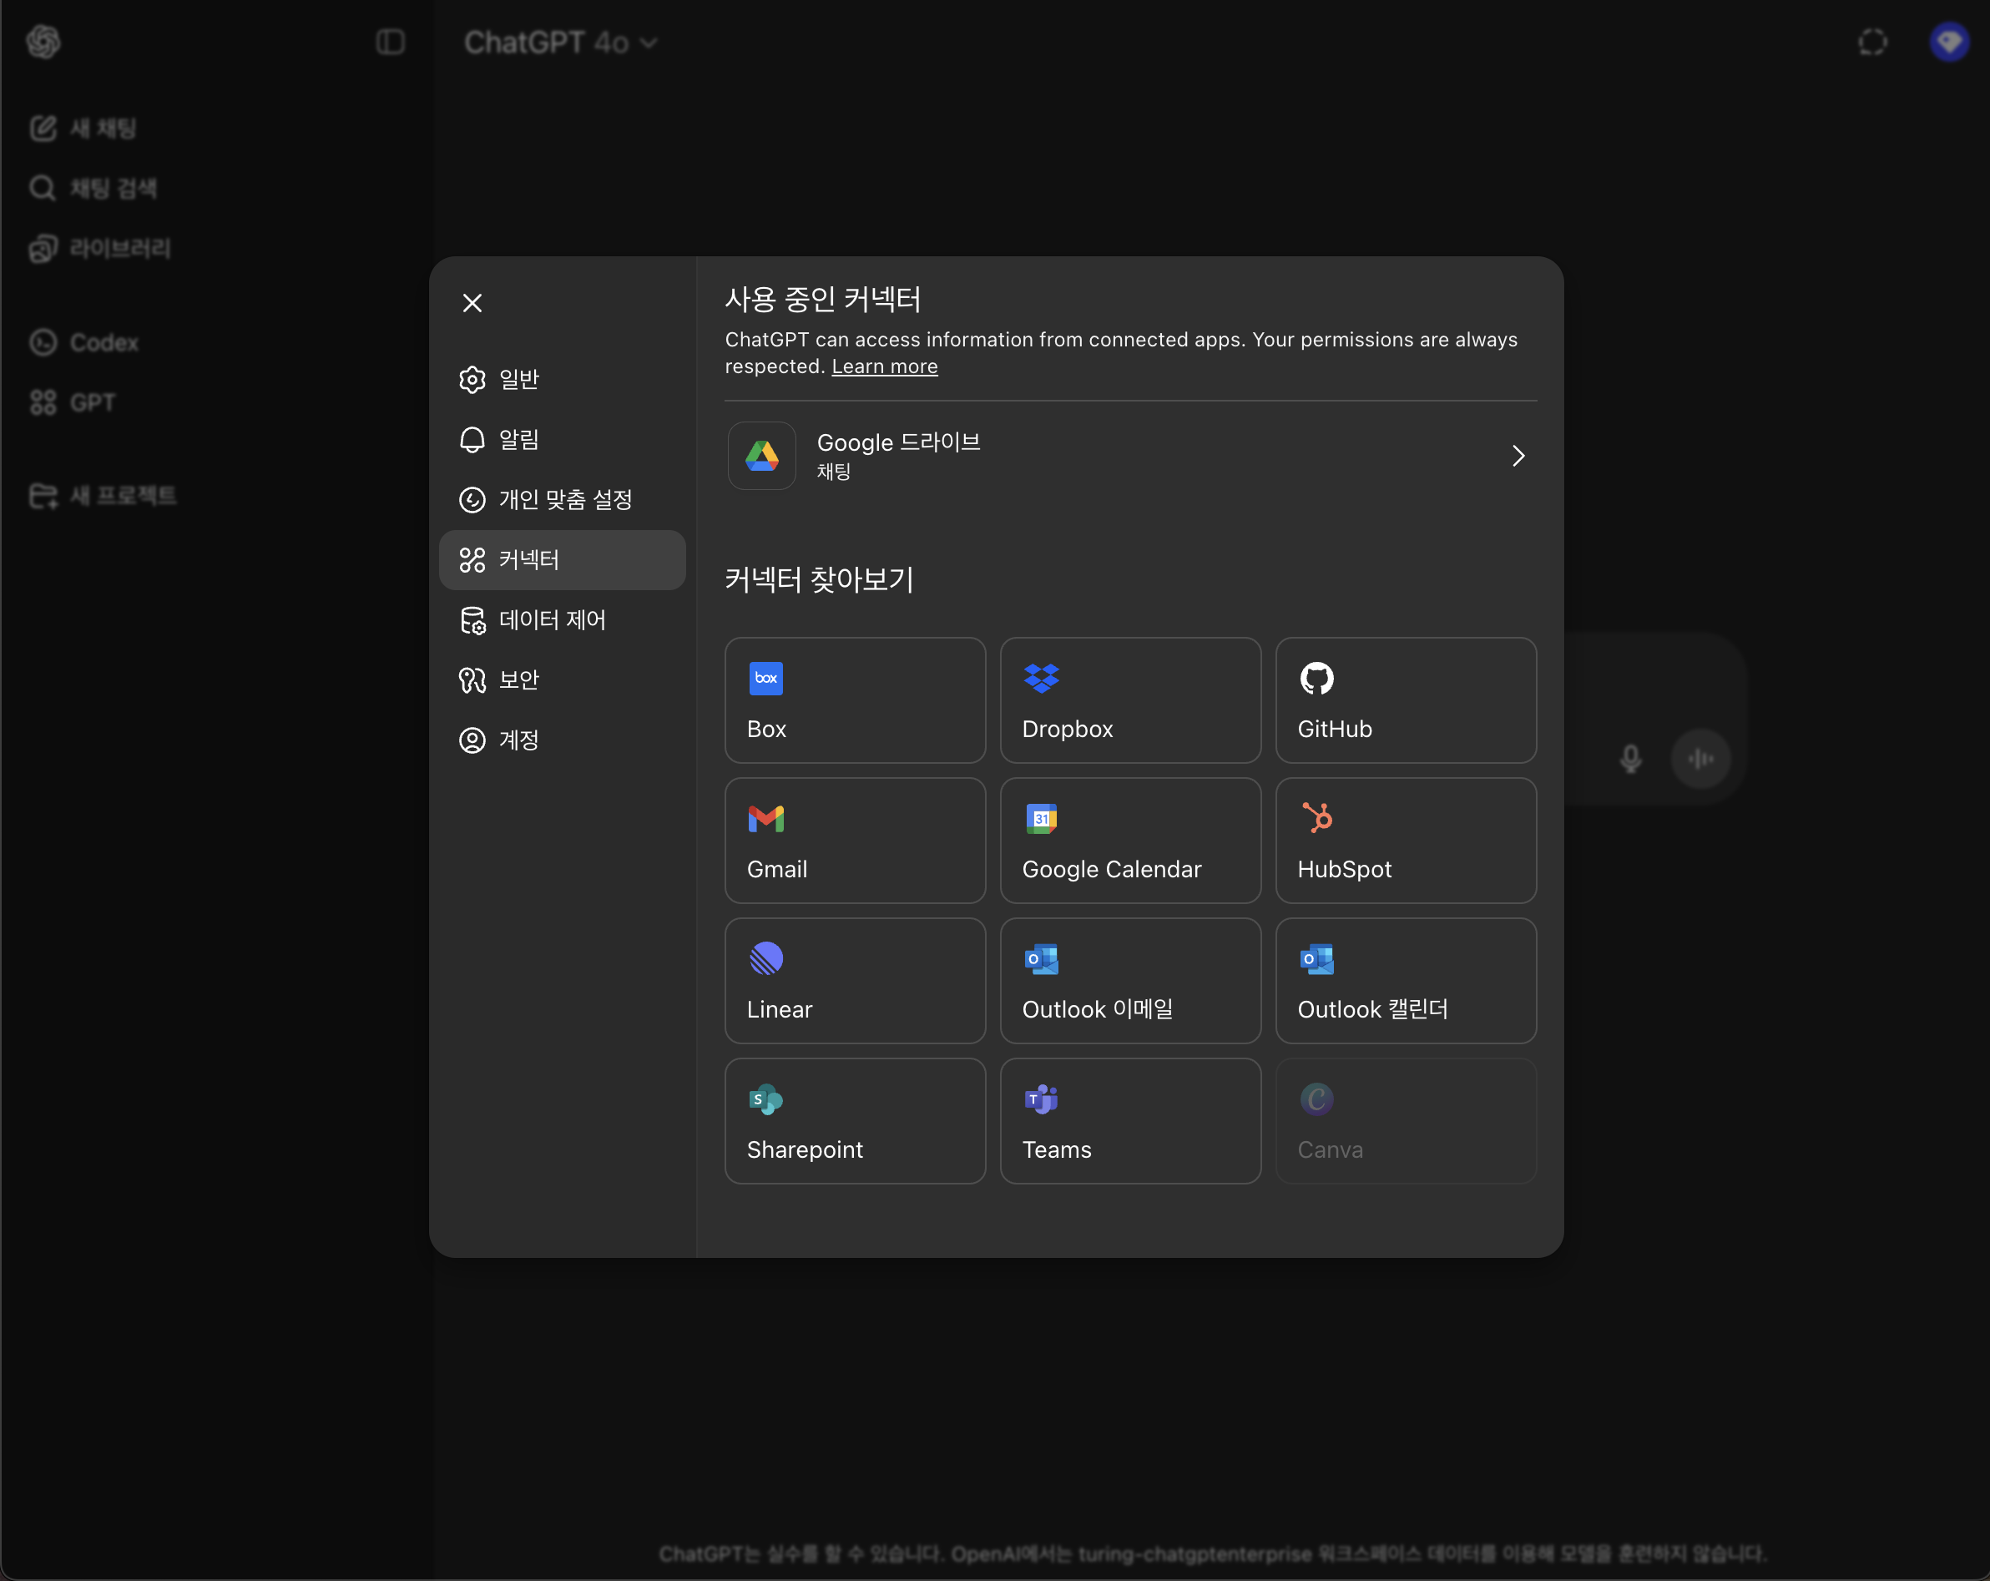Click the 보안 key icon

click(x=472, y=679)
